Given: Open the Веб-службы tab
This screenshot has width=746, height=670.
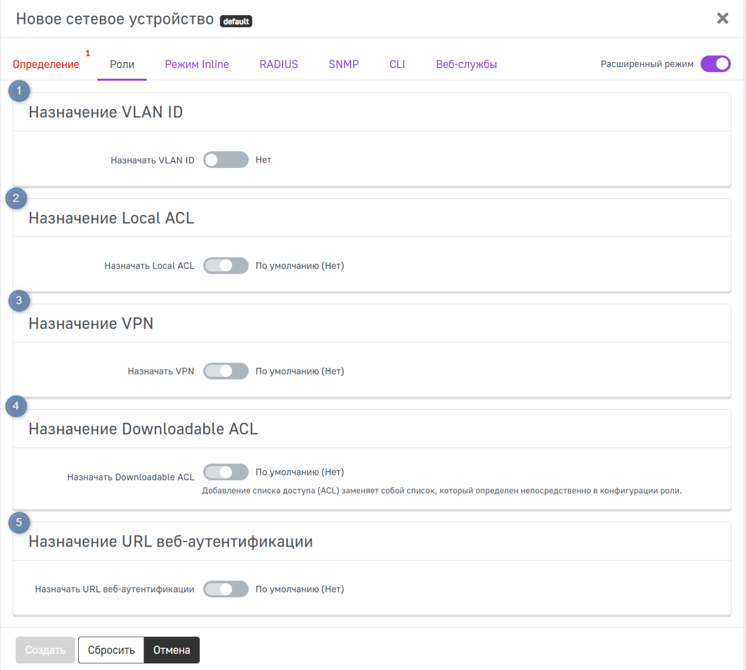Looking at the screenshot, I should (466, 64).
